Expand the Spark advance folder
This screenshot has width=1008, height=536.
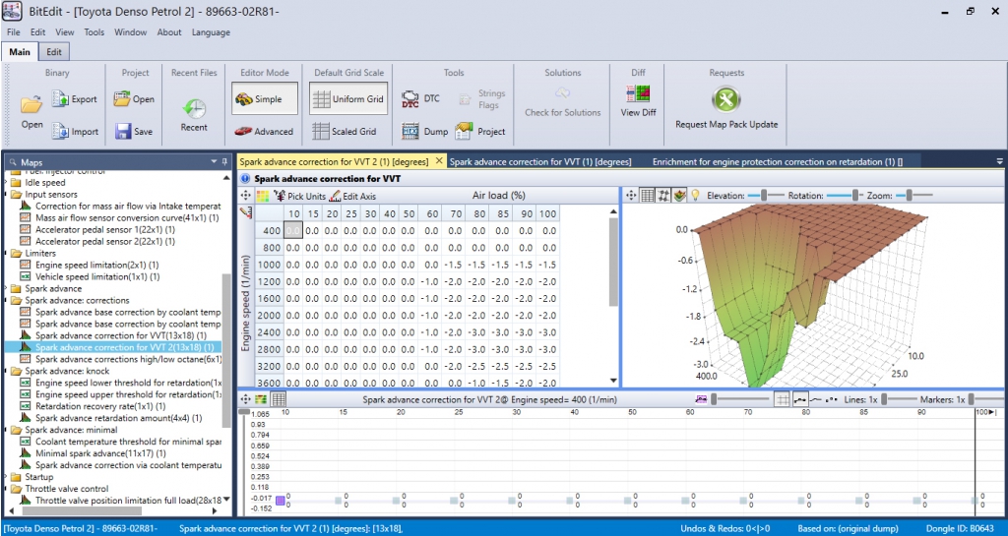point(7,289)
